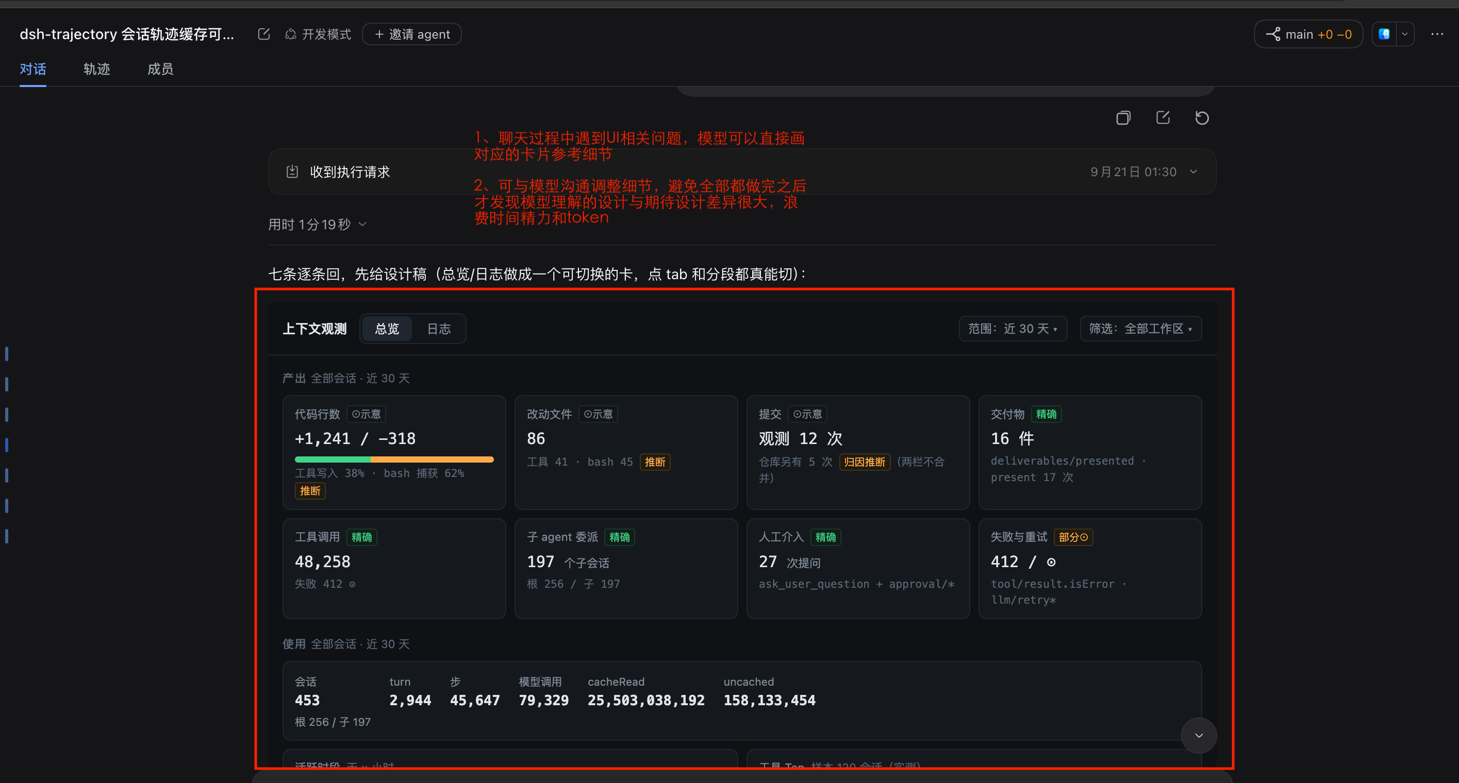Open the 筛选: 全部工作区 dropdown
This screenshot has width=1459, height=783.
[1141, 329]
